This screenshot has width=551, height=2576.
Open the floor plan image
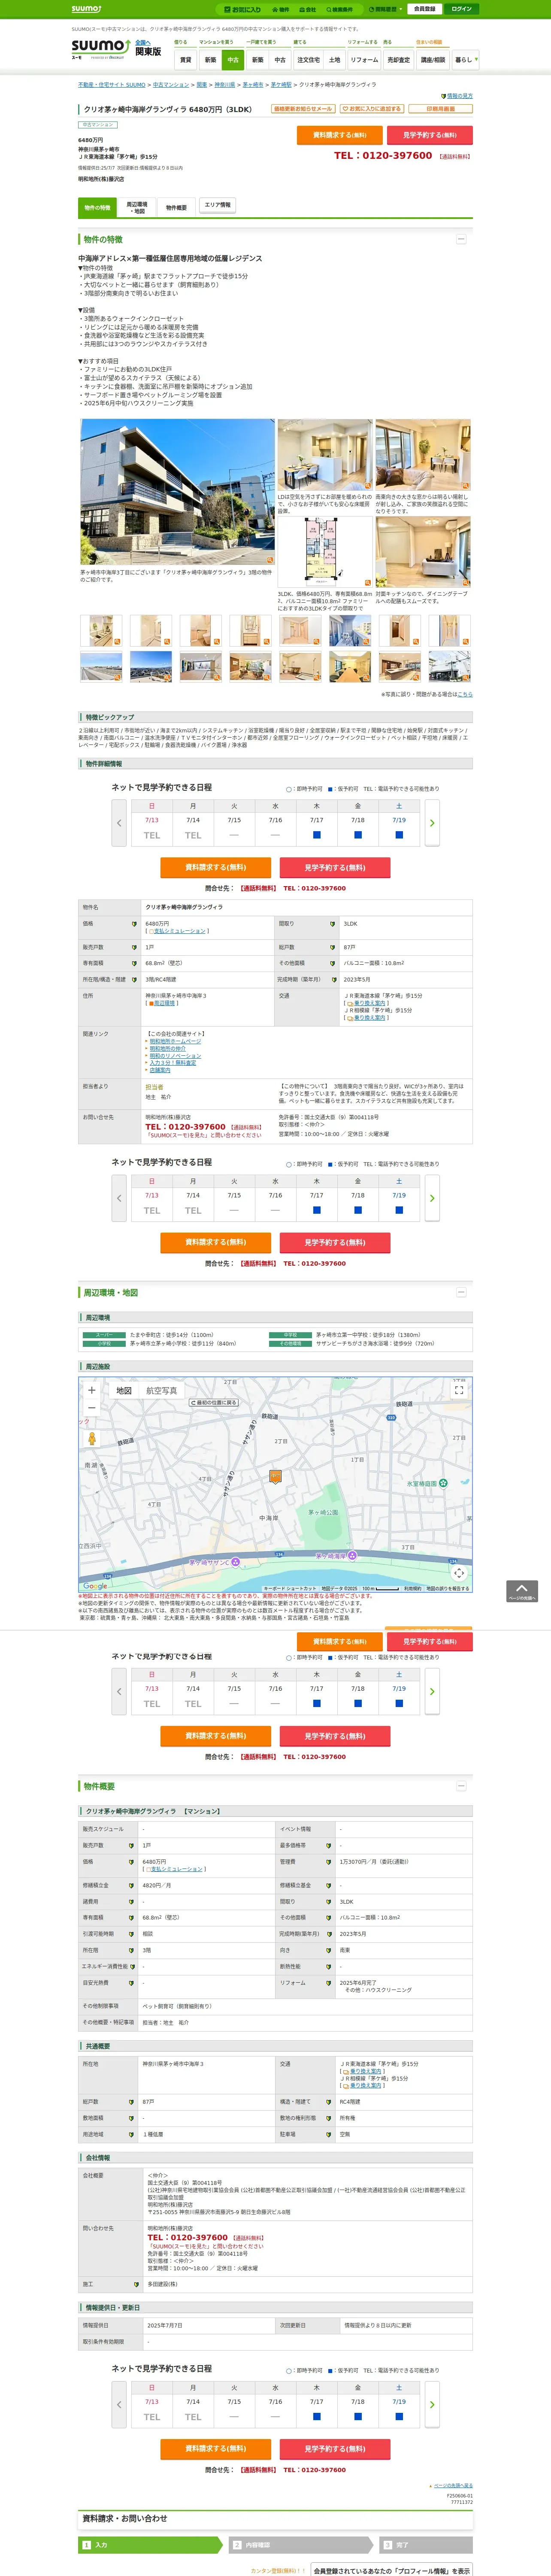pos(324,552)
